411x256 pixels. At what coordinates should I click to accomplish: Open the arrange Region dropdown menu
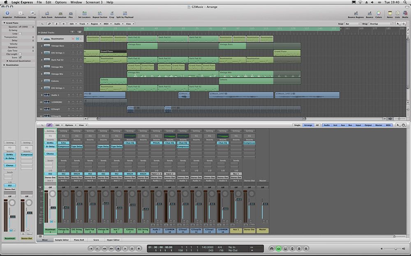click(x=96, y=24)
